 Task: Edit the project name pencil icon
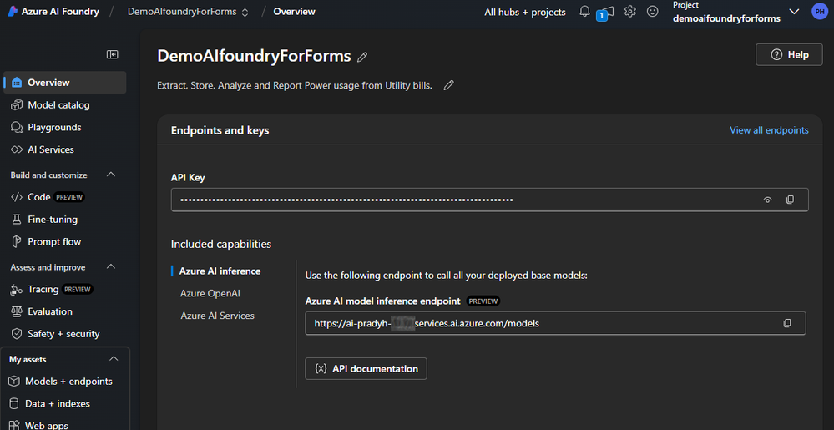(363, 57)
